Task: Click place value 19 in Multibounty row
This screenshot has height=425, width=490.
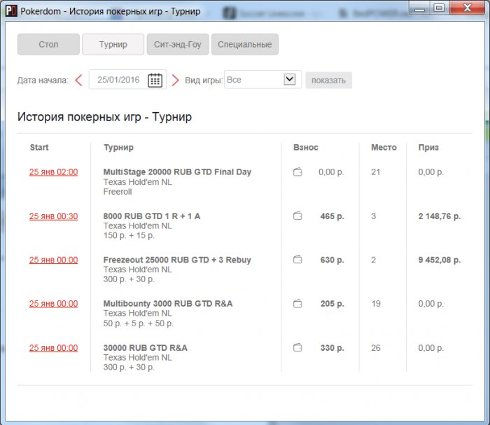Action: point(376,304)
